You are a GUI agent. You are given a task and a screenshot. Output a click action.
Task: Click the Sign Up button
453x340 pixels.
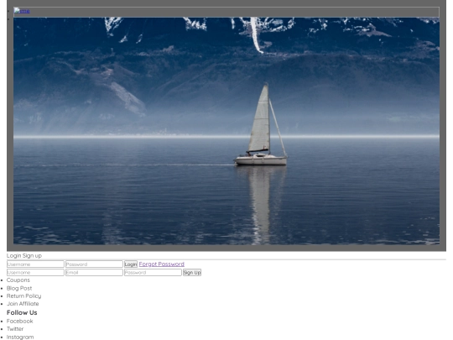pos(192,272)
